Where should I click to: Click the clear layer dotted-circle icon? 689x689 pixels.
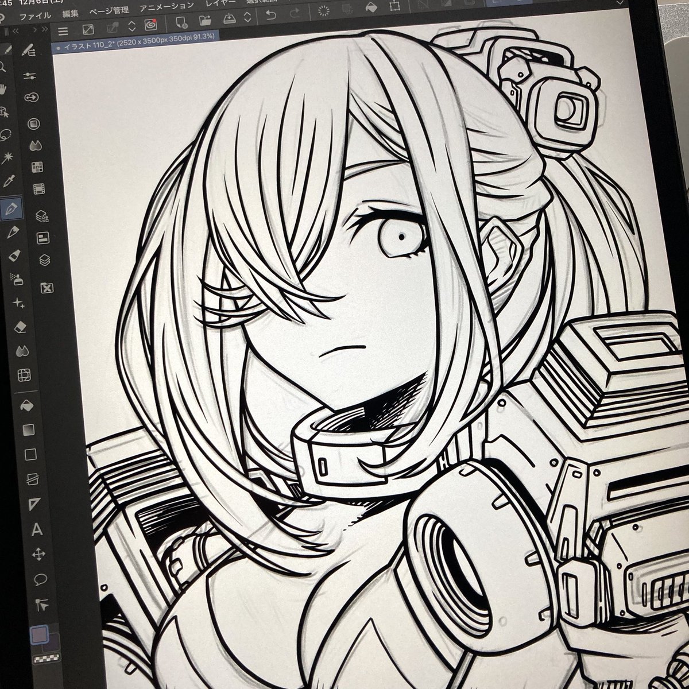323,10
